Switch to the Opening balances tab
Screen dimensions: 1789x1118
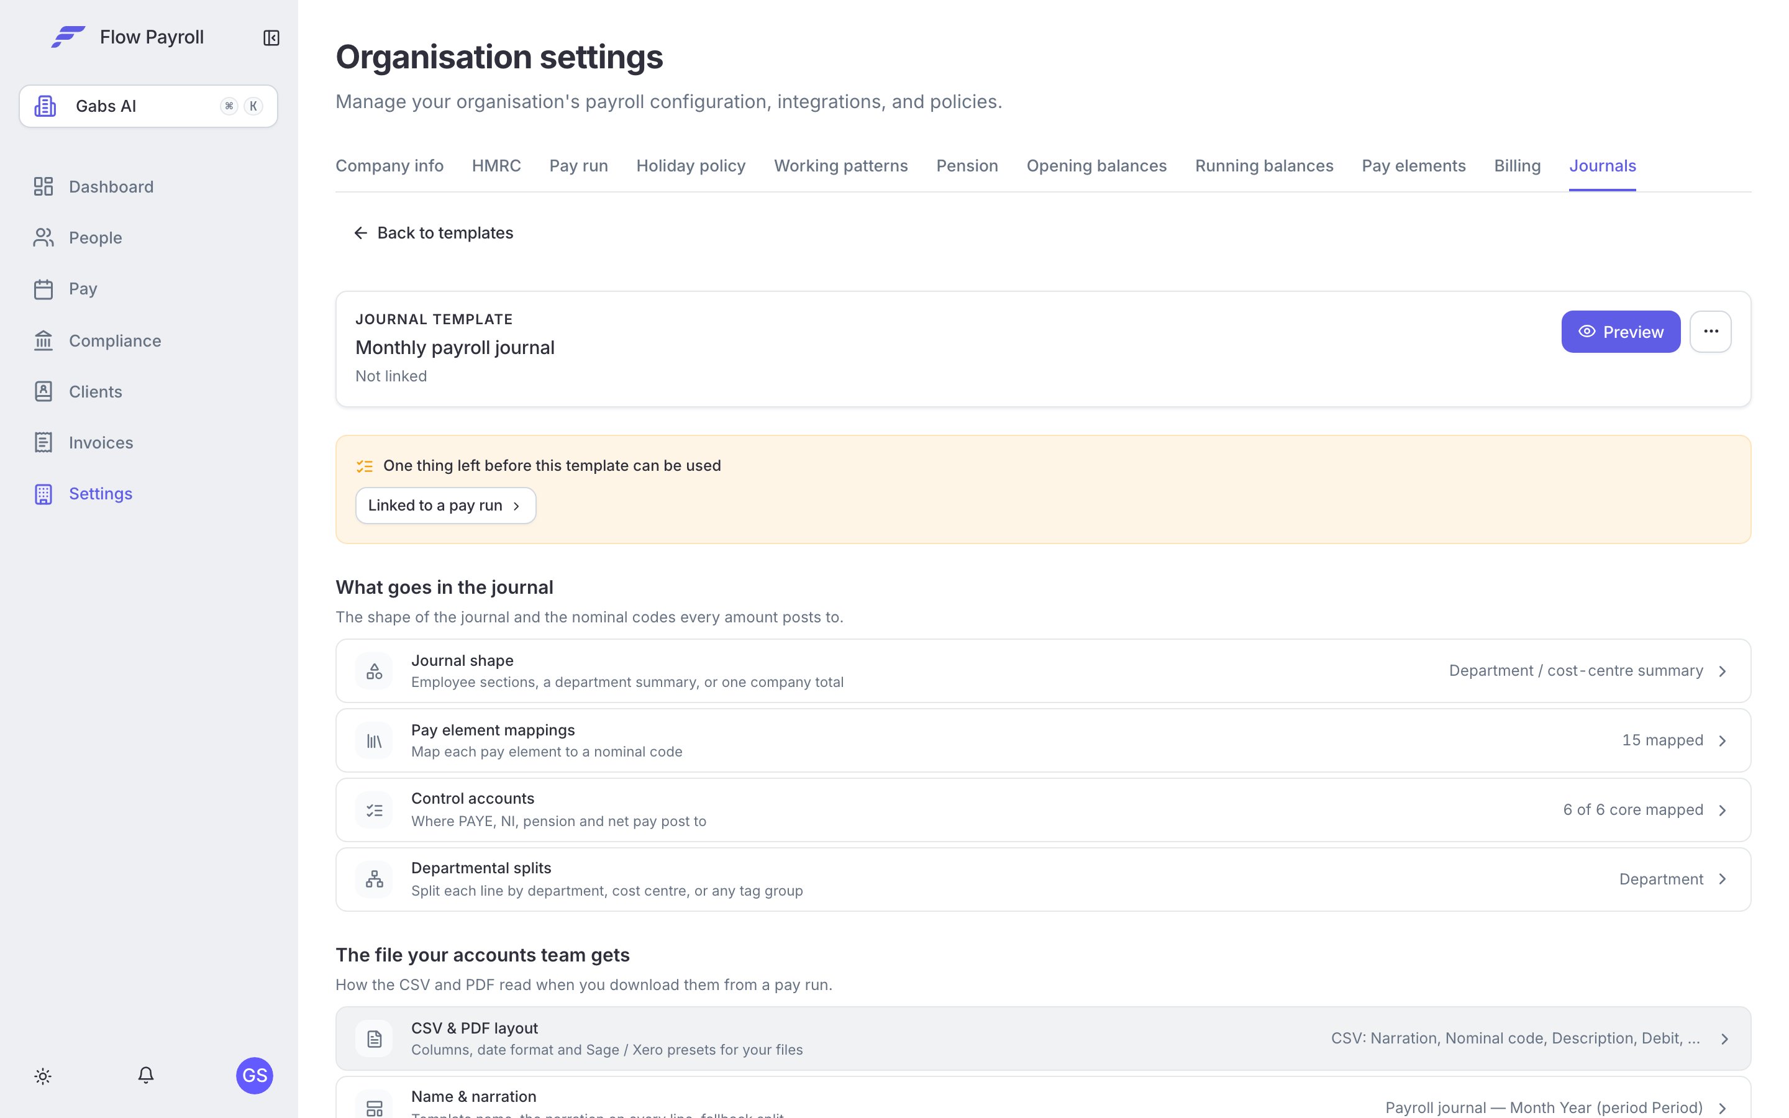point(1096,166)
